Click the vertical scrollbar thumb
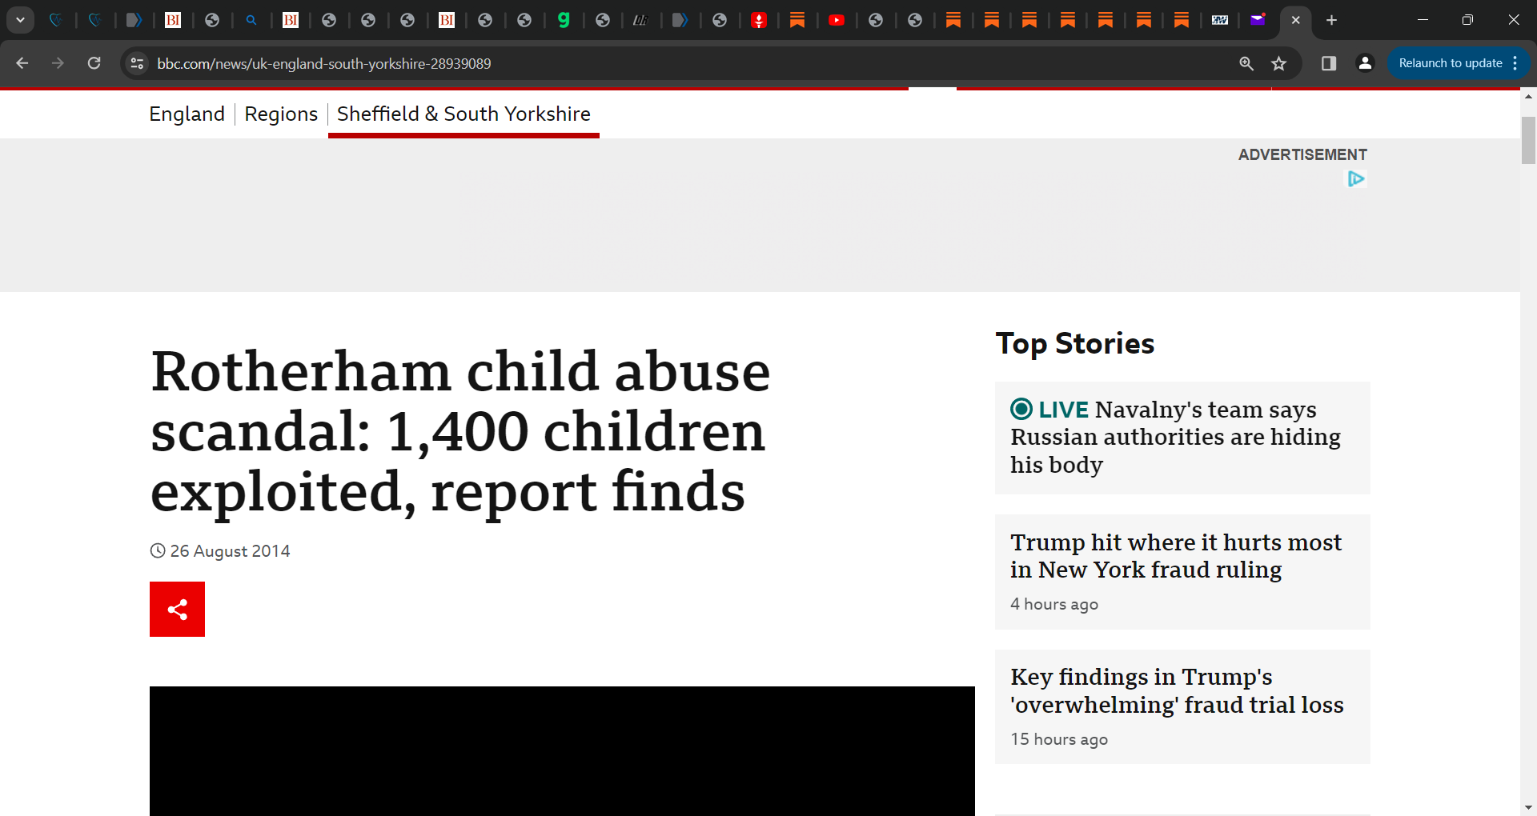 [1528, 140]
